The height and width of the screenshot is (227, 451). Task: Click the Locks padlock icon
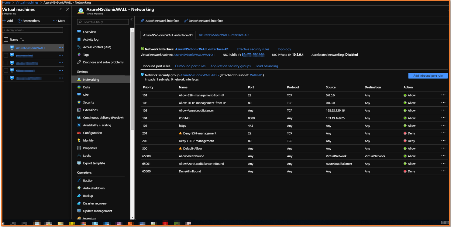point(79,155)
